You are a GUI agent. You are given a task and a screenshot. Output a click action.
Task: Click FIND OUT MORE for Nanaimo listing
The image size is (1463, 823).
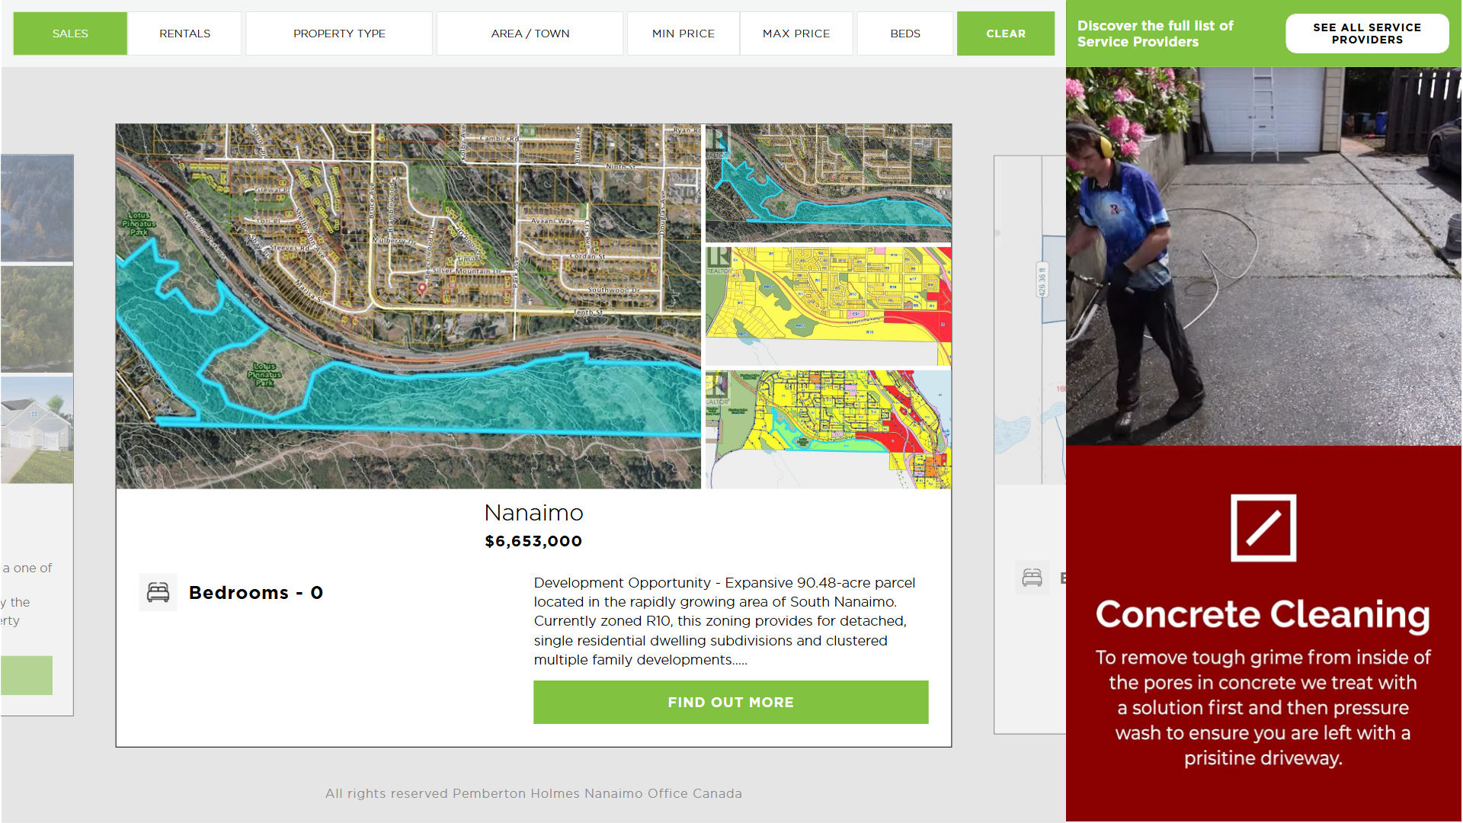click(730, 702)
